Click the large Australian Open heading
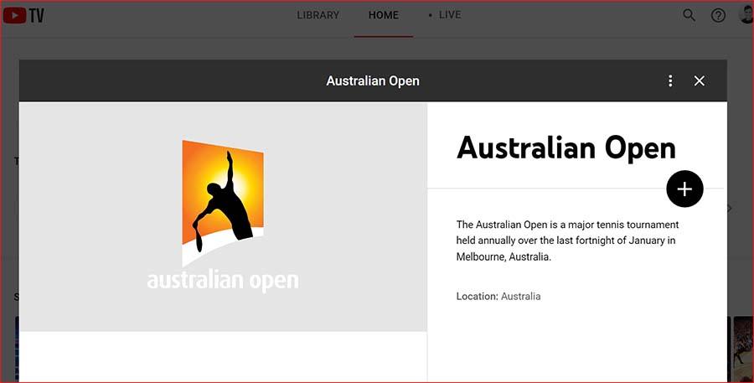This screenshot has width=754, height=383. (566, 148)
